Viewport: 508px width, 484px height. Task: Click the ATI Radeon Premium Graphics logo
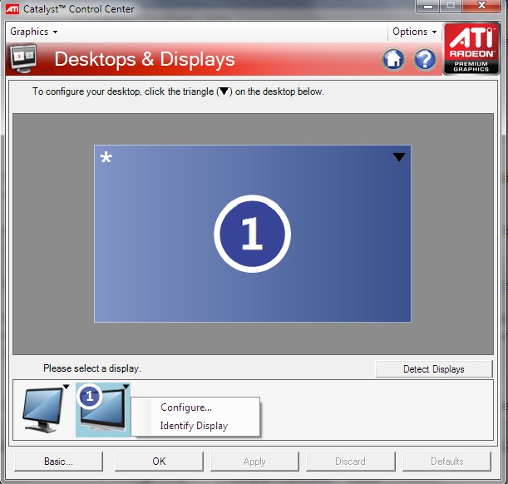point(471,48)
